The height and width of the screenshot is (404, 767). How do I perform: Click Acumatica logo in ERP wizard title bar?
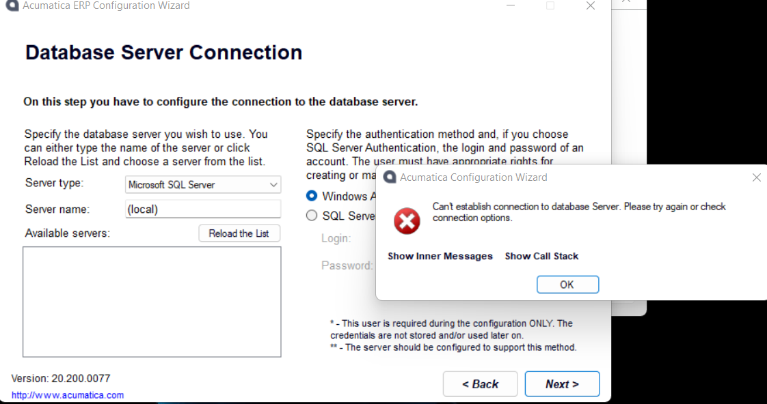[12, 5]
